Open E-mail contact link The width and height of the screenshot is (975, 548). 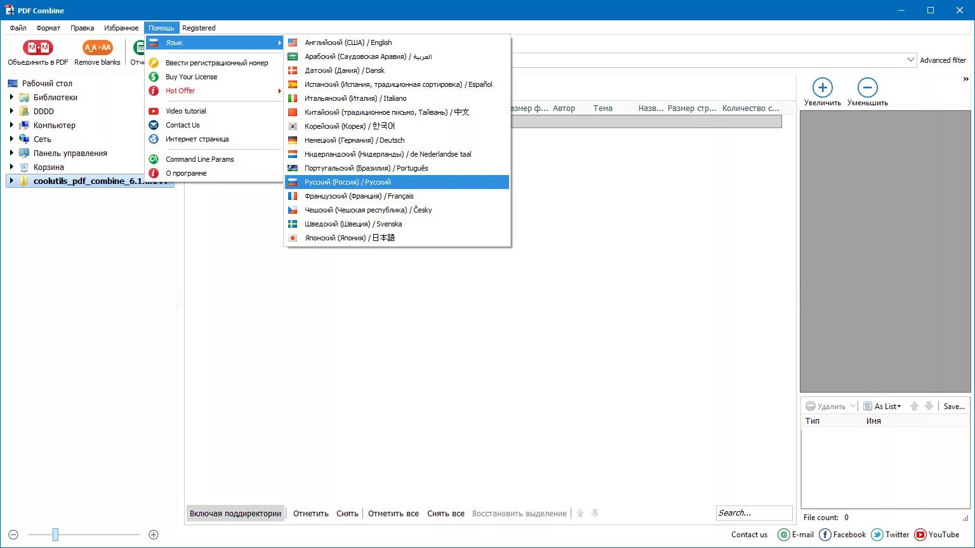[x=796, y=535]
